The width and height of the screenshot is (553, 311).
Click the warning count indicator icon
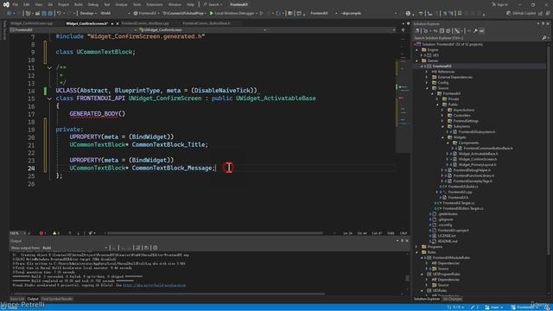pyautogui.click(x=55, y=233)
